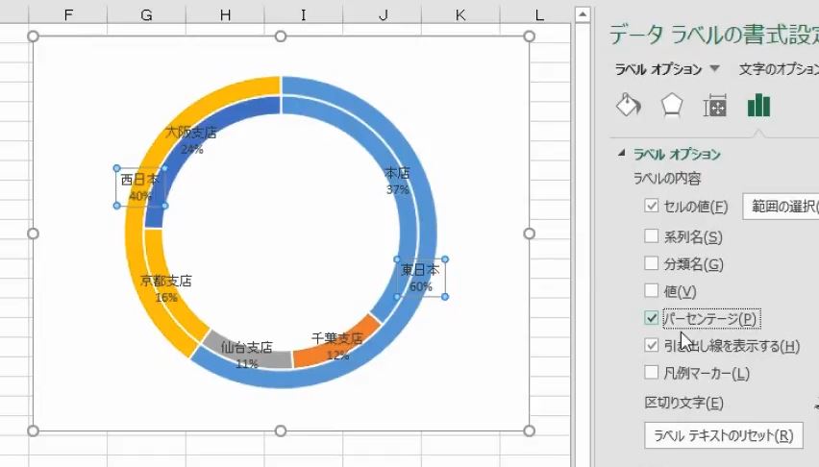Click the 千葉支店 12% data label

pos(337,346)
